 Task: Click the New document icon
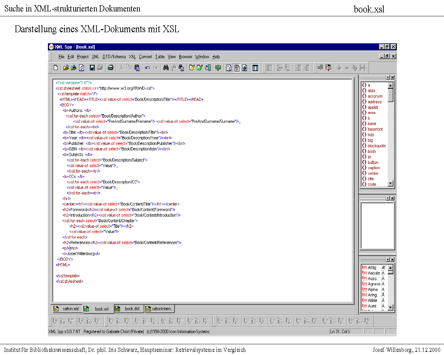pos(55,68)
